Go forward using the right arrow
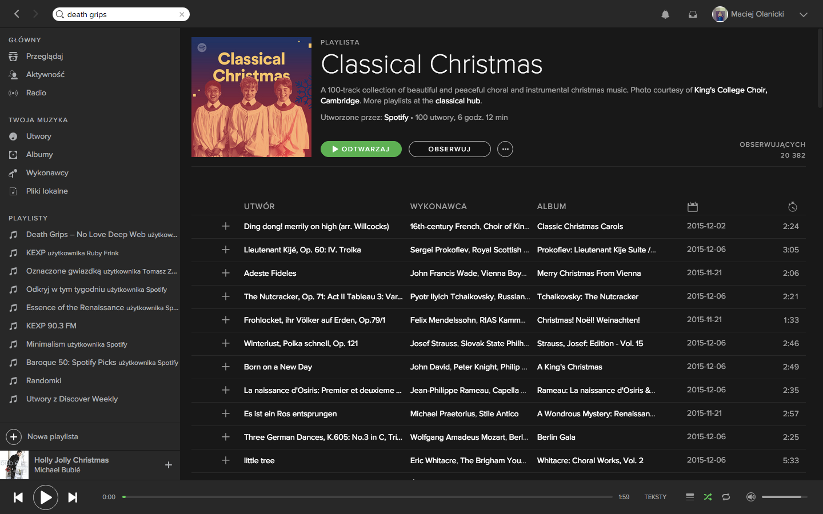 [x=35, y=14]
